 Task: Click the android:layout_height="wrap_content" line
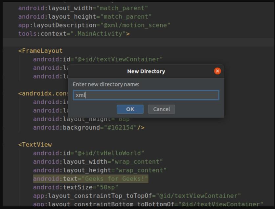100,170
